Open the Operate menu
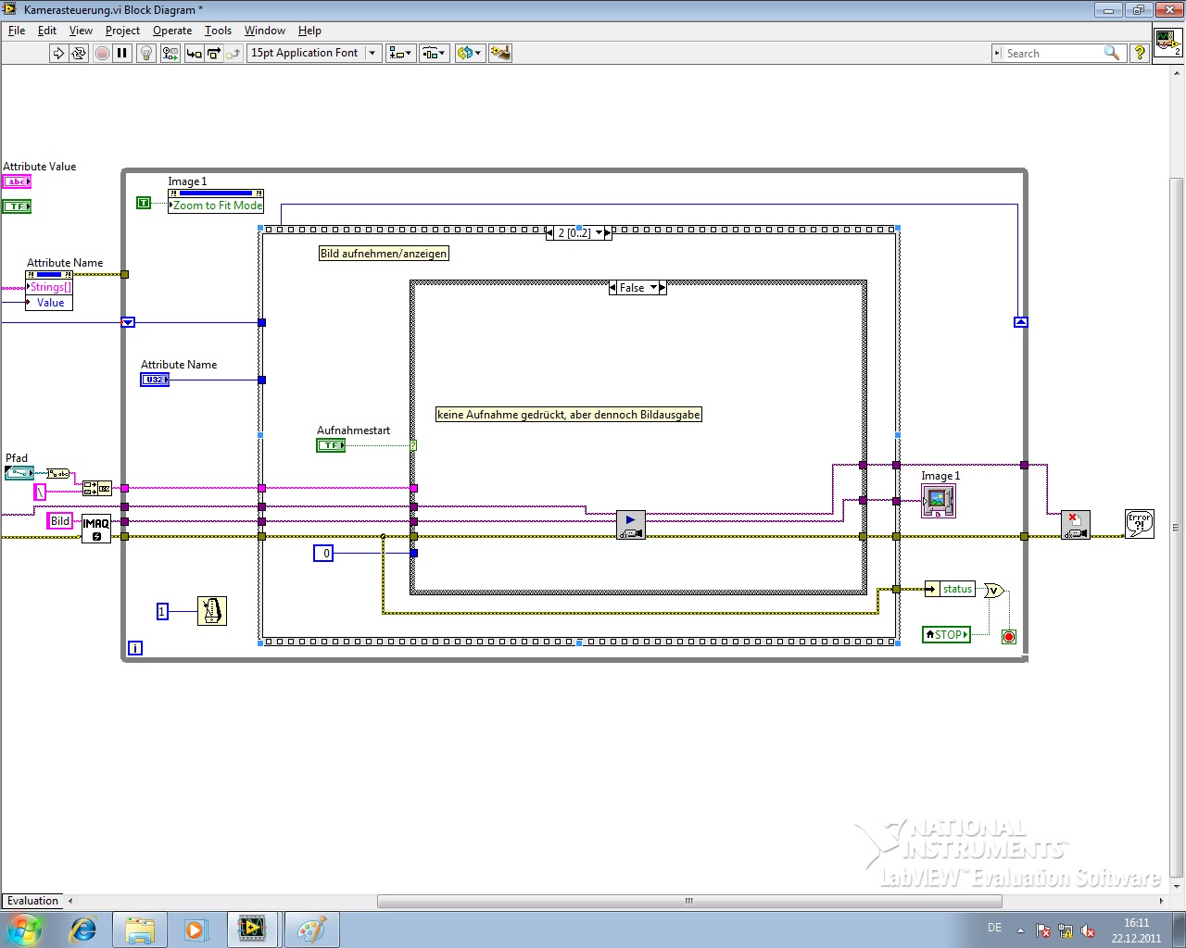This screenshot has height=948, width=1186. (x=172, y=31)
